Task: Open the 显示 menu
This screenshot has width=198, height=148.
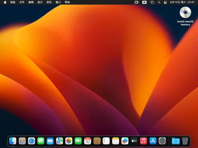Action: (40, 2)
